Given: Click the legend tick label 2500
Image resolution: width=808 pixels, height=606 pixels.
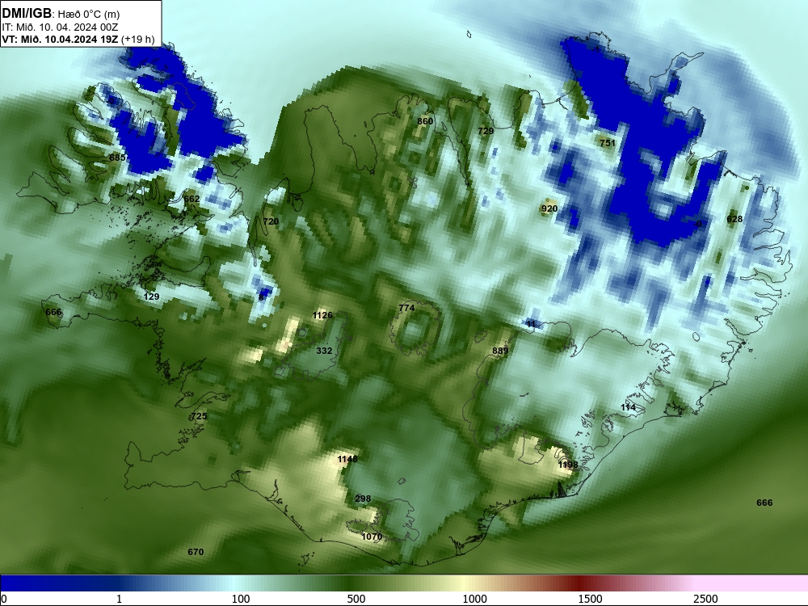Looking at the screenshot, I should 705,599.
